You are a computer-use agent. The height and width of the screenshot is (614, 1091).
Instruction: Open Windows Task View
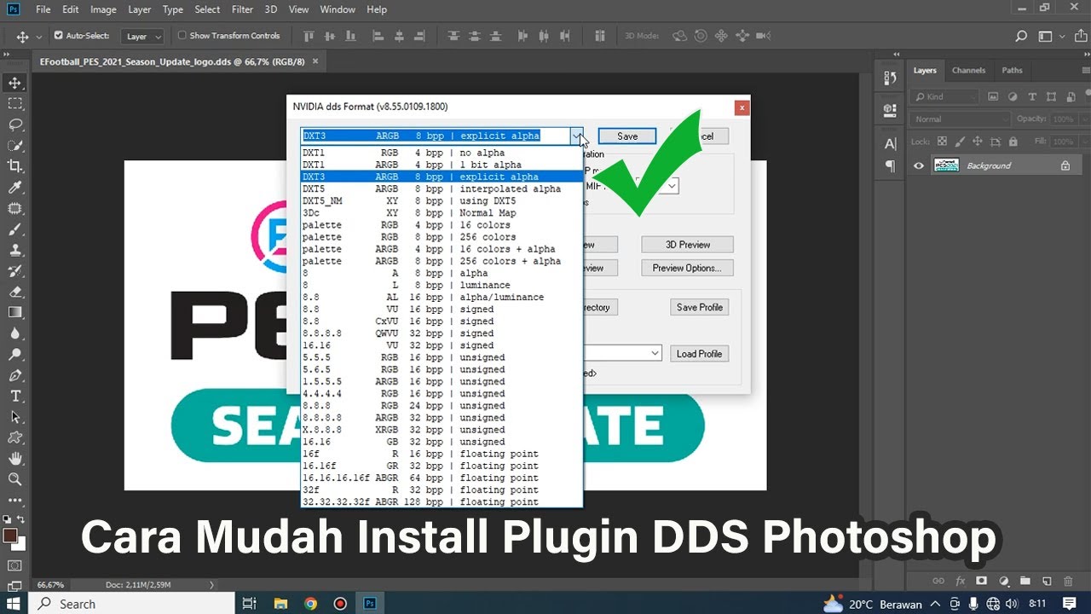click(x=249, y=604)
